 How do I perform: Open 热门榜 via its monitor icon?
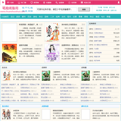[19, 3]
